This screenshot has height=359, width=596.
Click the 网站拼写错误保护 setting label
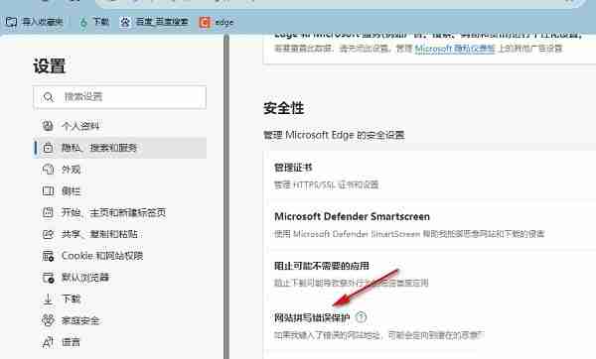click(x=312, y=317)
